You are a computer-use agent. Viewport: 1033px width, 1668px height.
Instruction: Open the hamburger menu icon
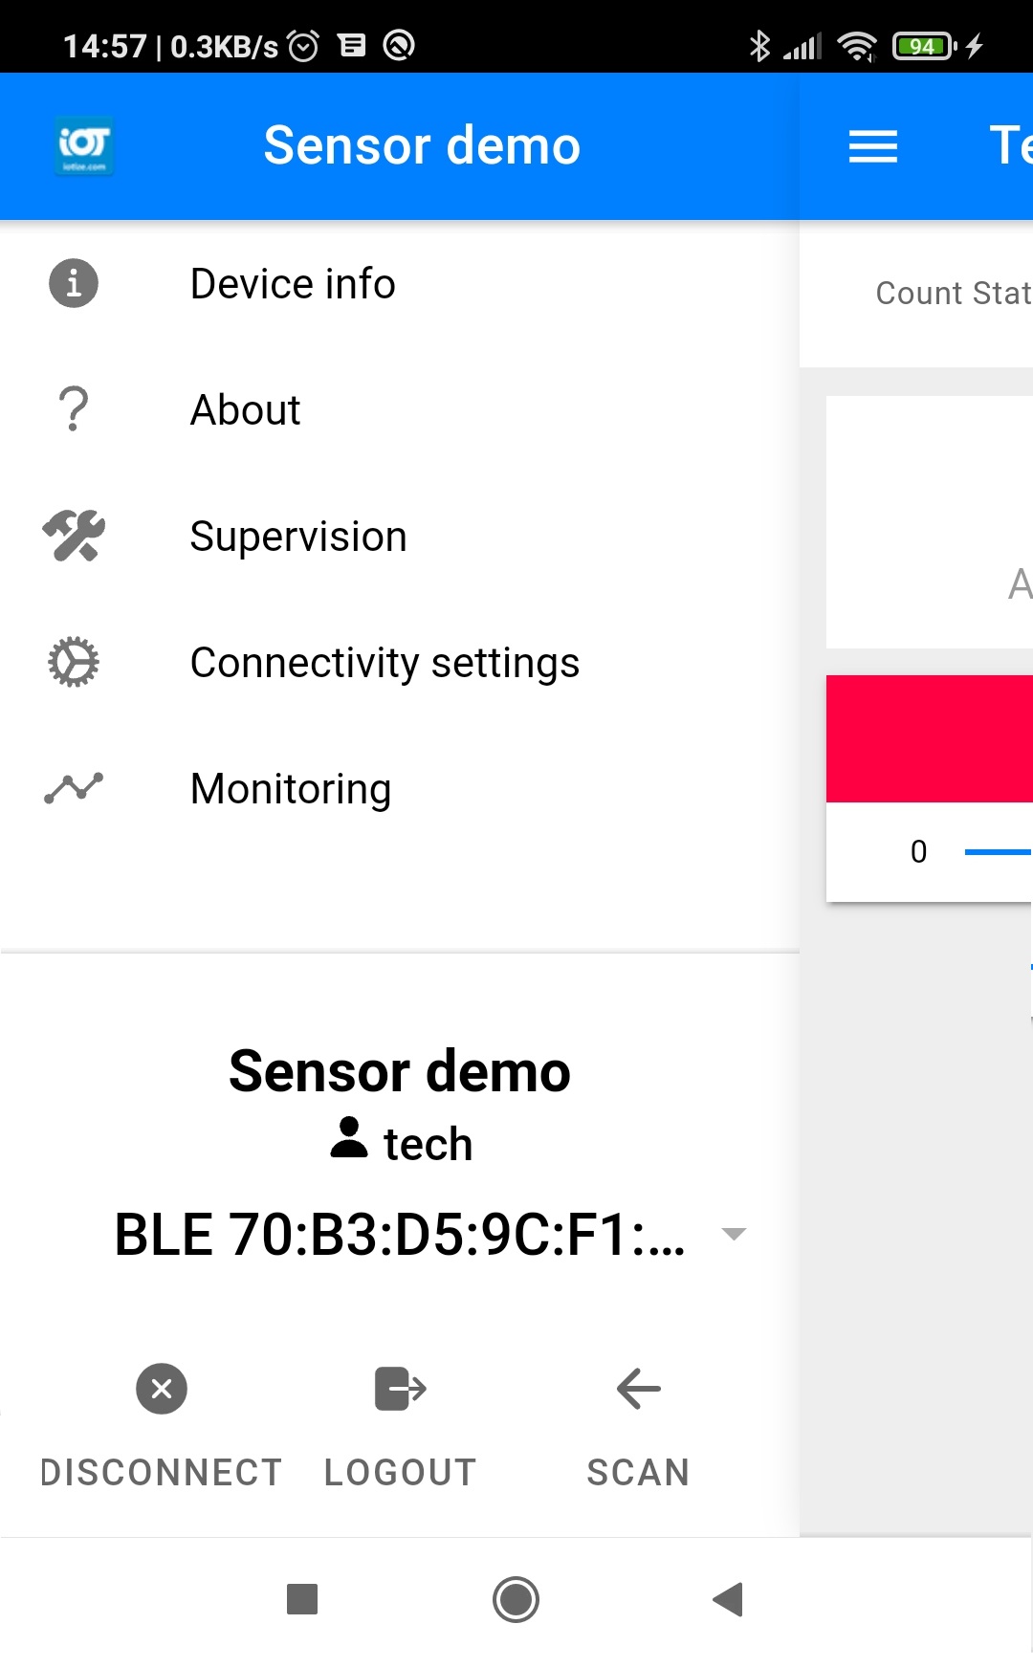(872, 146)
